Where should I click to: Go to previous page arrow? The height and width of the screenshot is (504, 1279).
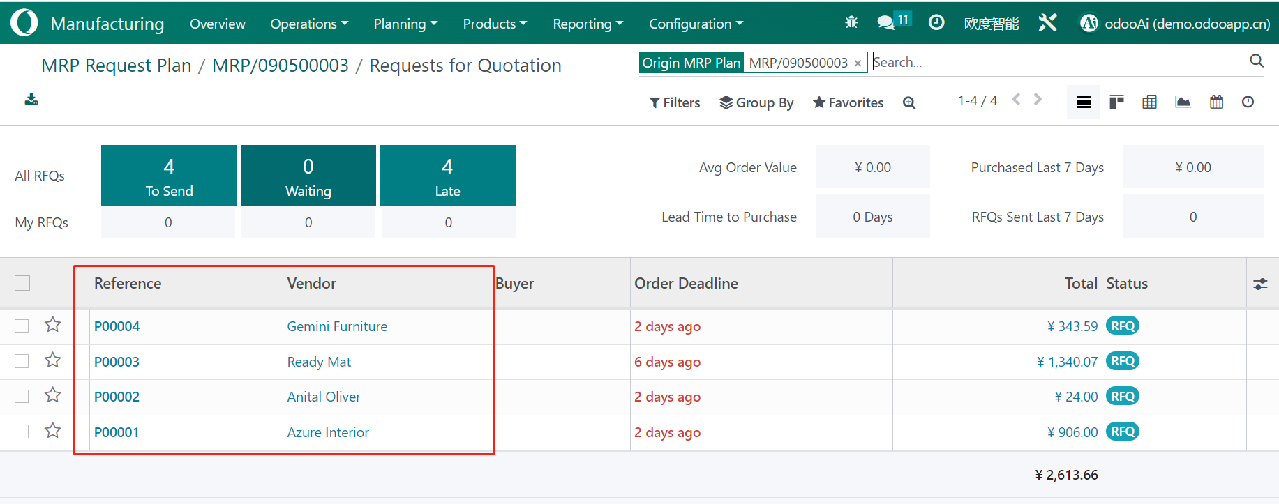tap(1017, 100)
